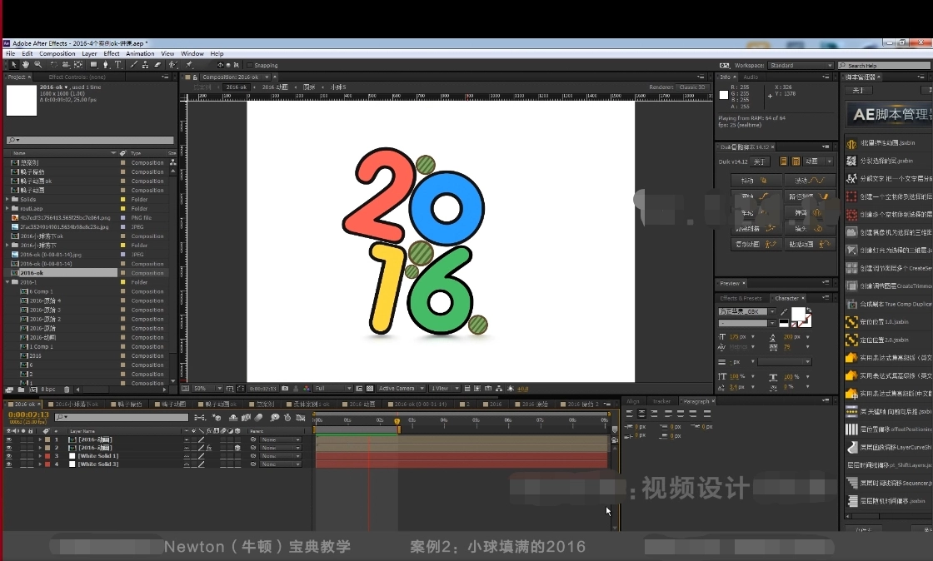
Task: Click the Eyedropper in the Character panel
Action: tap(784, 311)
